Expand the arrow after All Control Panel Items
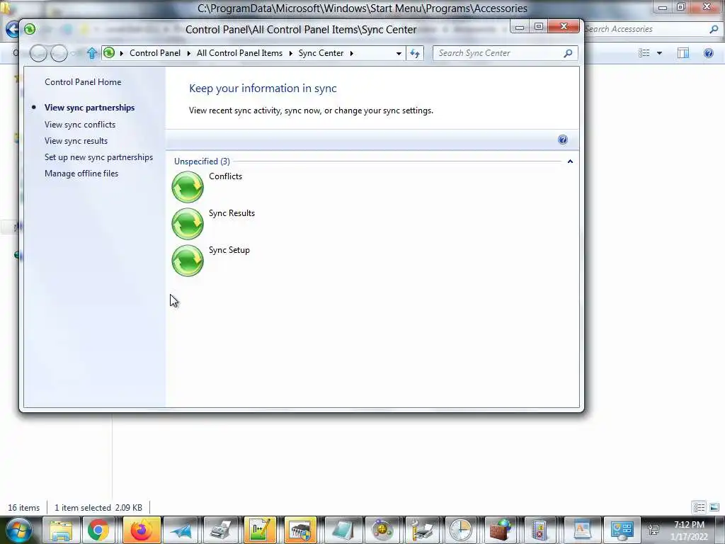This screenshot has height=544, width=725. pos(291,53)
